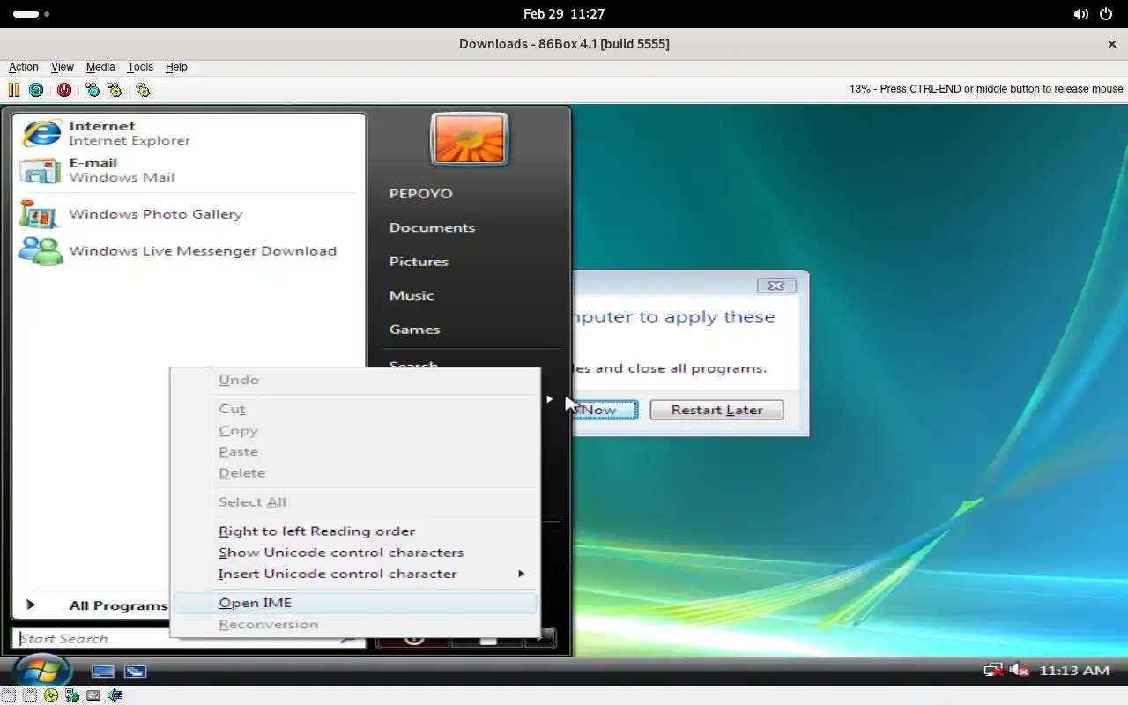Click the red ACPI shutdown power icon
Viewport: 1128px width, 705px height.
64,89
